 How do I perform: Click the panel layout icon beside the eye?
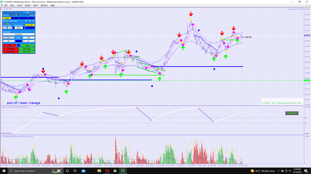(30, 21)
